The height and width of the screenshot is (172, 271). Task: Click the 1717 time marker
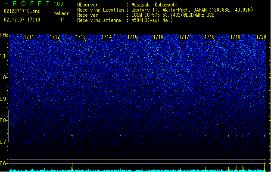(x=184, y=37)
